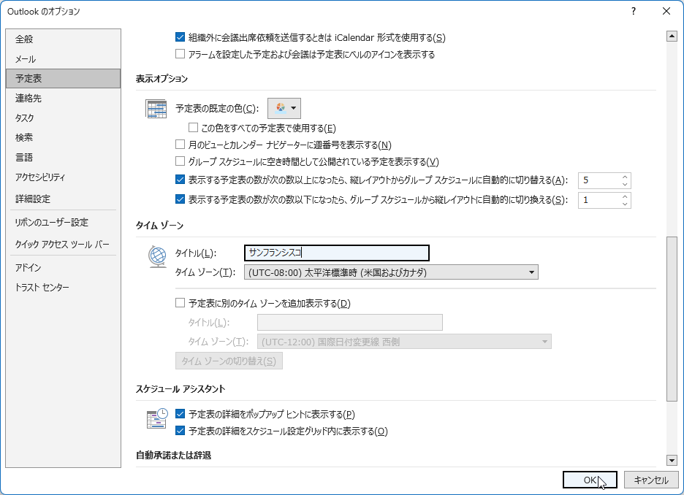The height and width of the screenshot is (495, 684).
Task: Click the OK button
Action: [590, 480]
